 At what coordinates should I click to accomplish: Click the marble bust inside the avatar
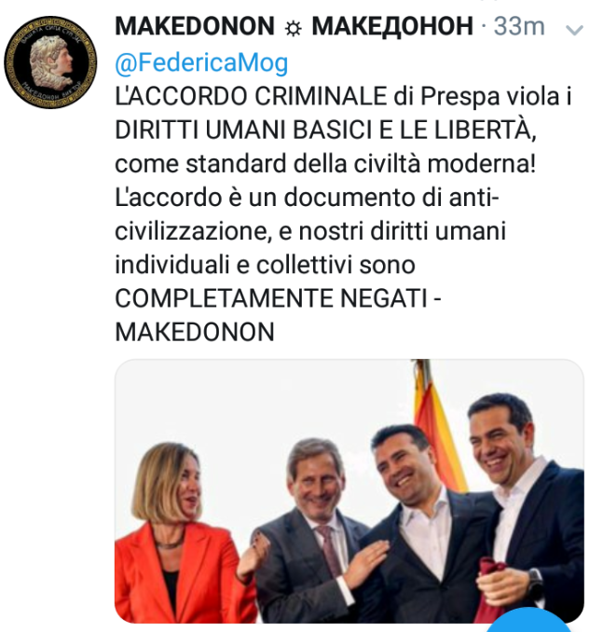click(x=51, y=62)
